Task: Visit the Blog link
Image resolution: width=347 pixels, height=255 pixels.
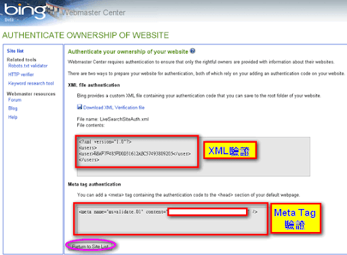Action: tap(13, 108)
